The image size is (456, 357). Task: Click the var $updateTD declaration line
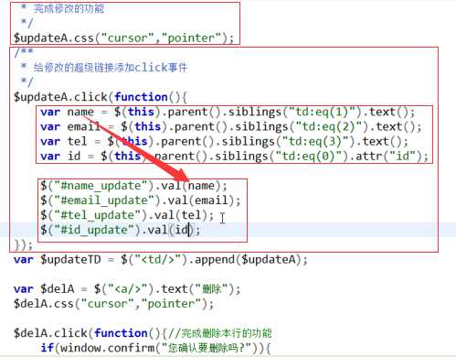pos(161,260)
